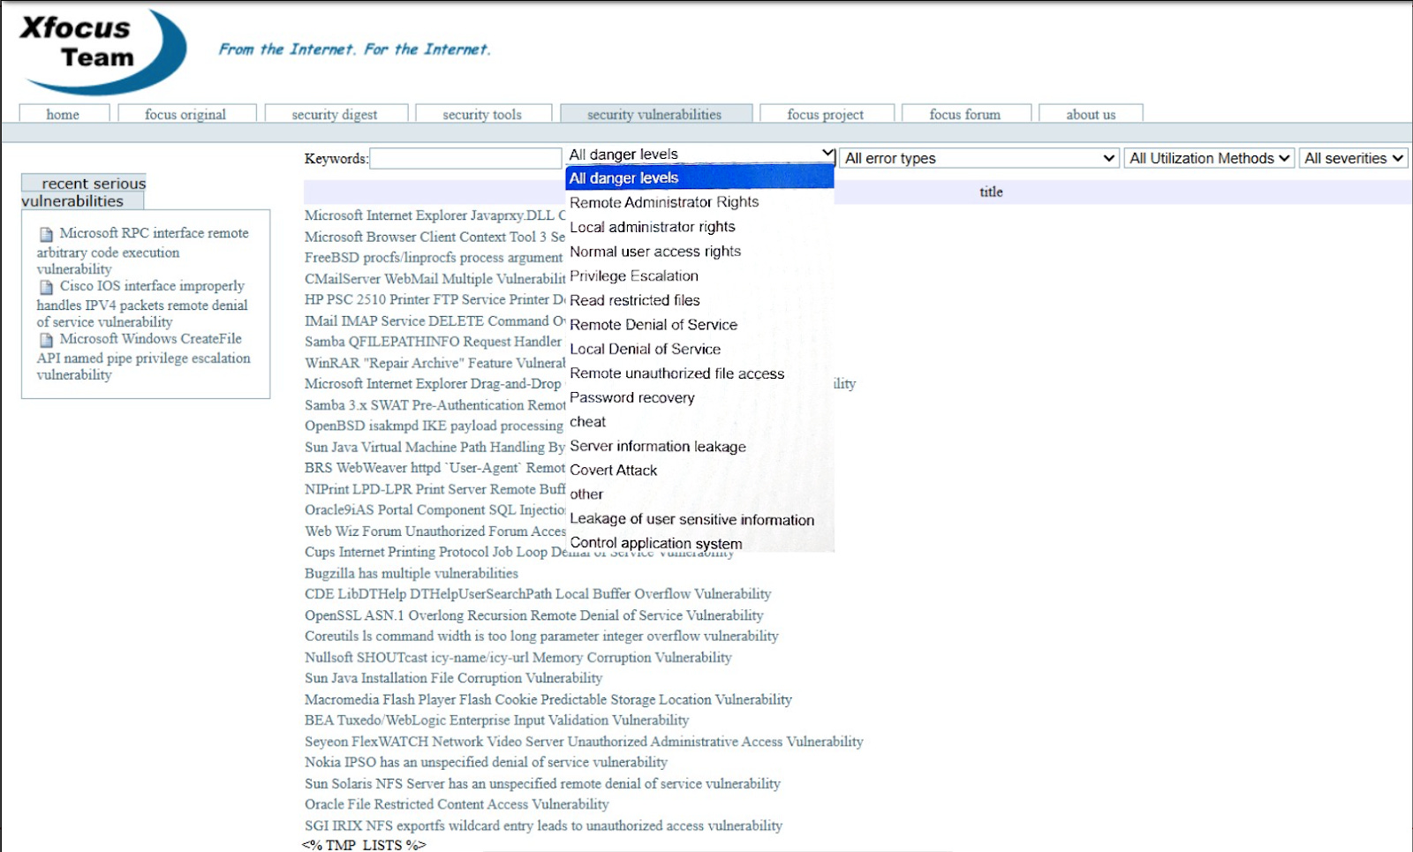Open Microsoft Browser Client Context Tool link
This screenshot has width=1413, height=852.
(x=434, y=237)
